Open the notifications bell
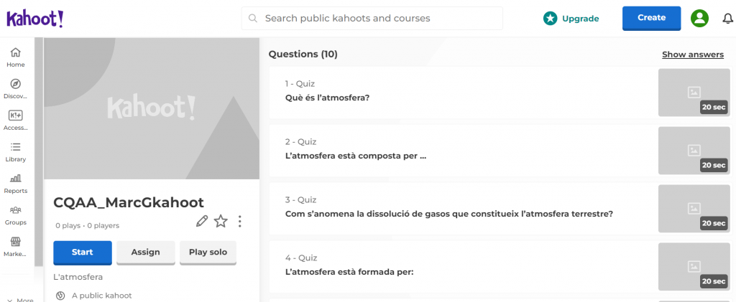The height and width of the screenshot is (302, 736). pyautogui.click(x=727, y=19)
